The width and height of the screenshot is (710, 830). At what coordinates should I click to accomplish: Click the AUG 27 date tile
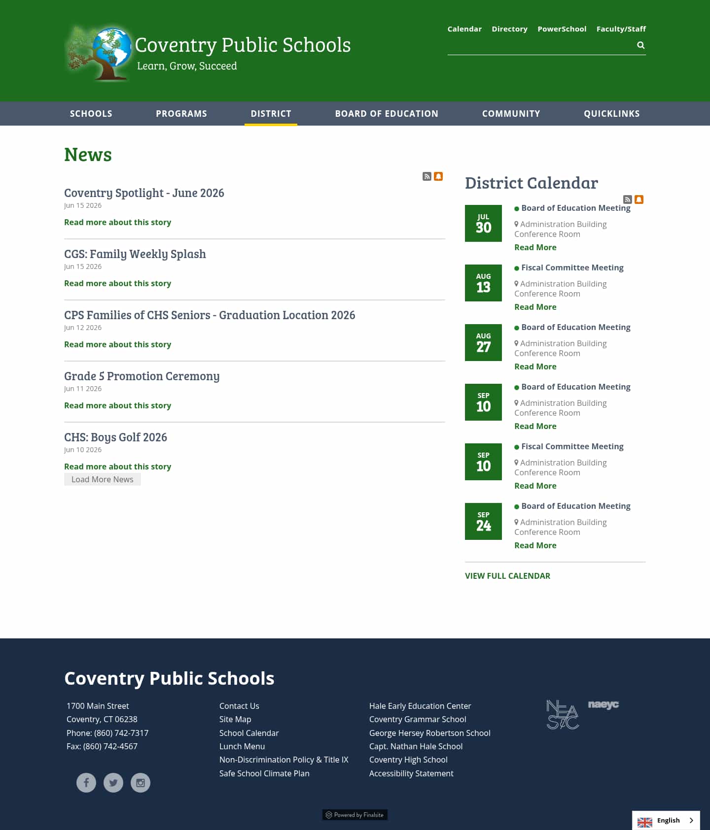tap(483, 342)
